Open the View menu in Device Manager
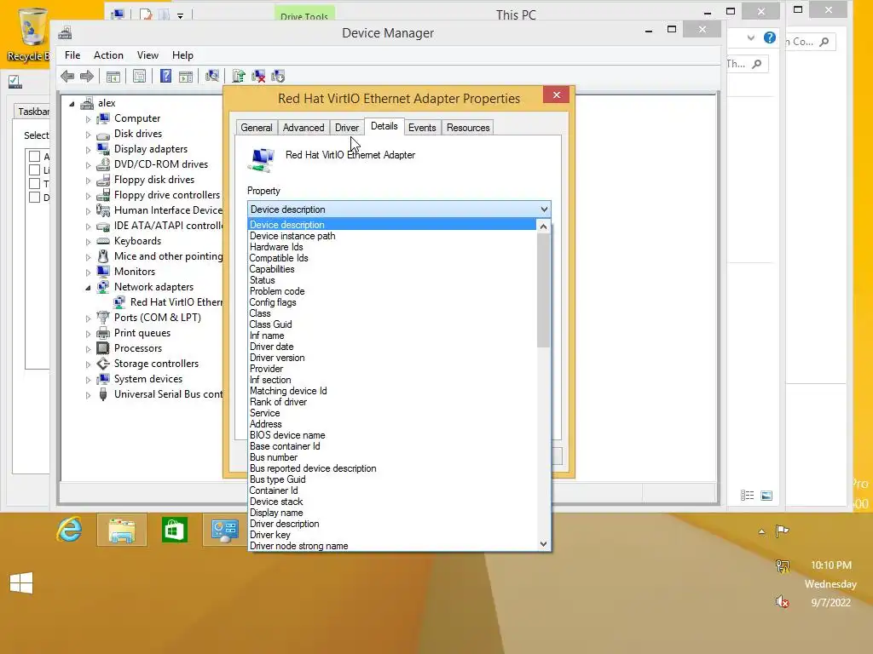 [x=147, y=55]
